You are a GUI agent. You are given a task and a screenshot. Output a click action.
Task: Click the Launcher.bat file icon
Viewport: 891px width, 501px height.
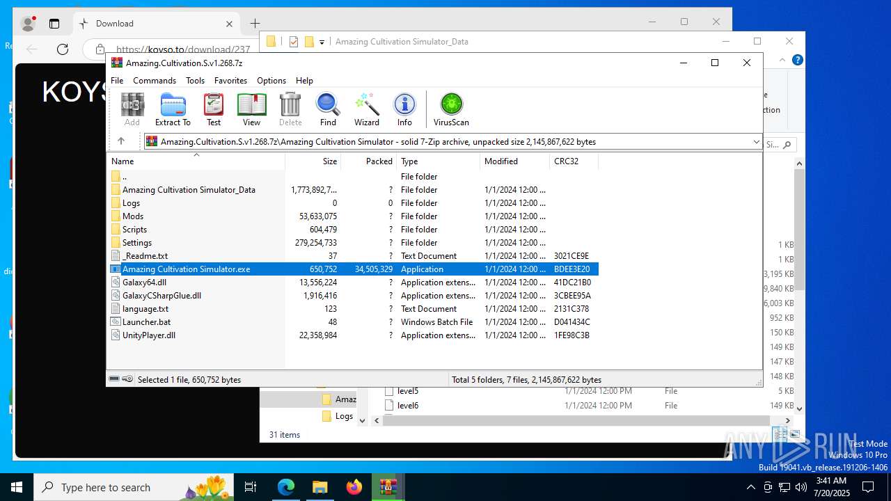click(x=116, y=322)
